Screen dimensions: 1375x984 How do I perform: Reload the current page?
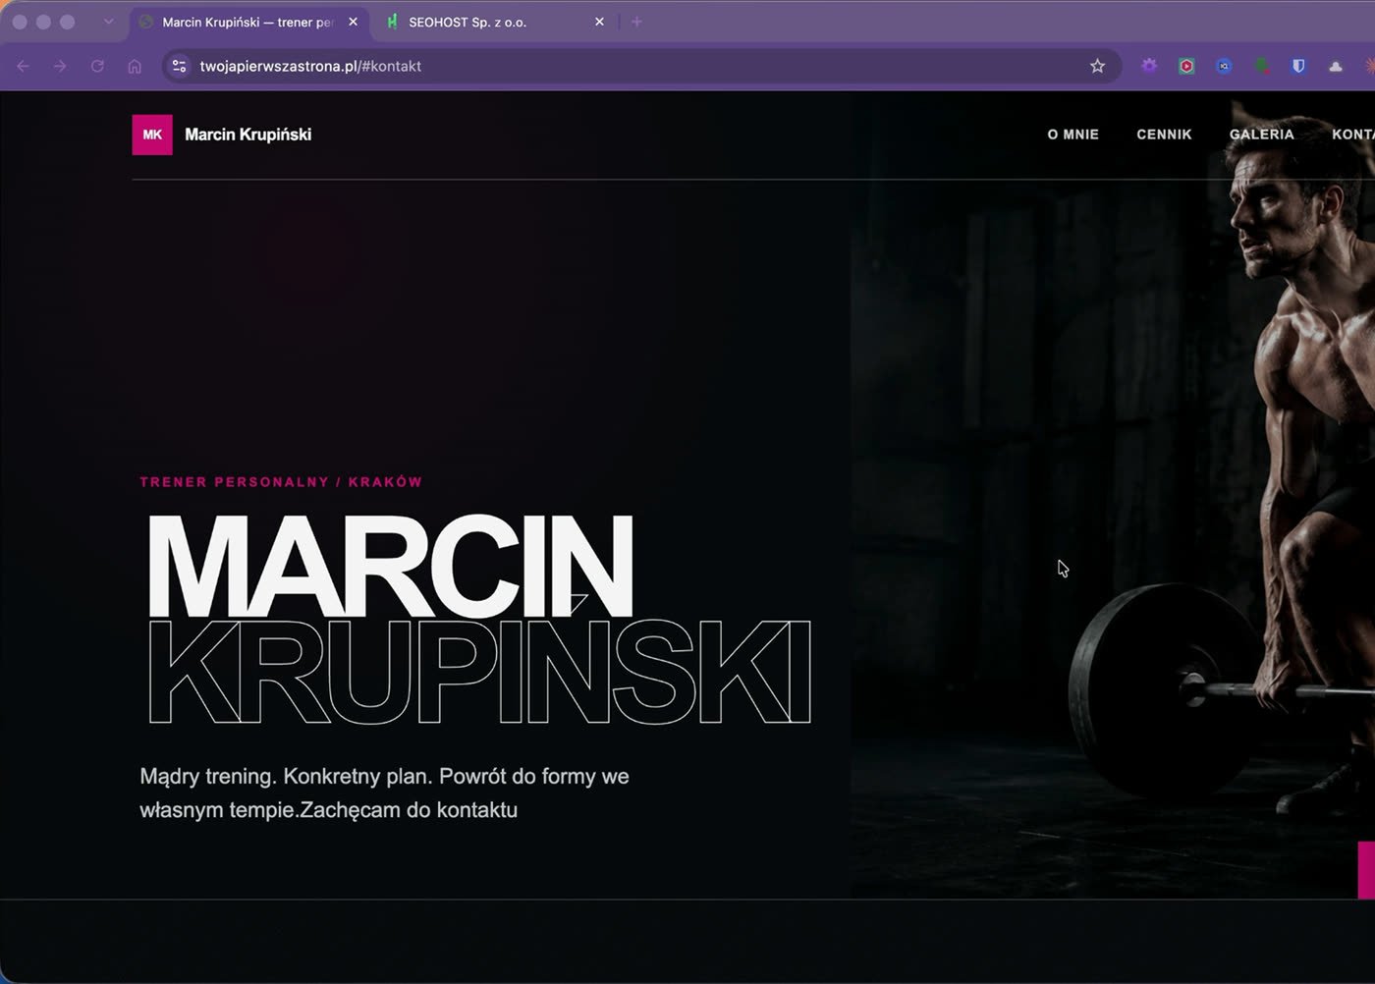(x=97, y=67)
